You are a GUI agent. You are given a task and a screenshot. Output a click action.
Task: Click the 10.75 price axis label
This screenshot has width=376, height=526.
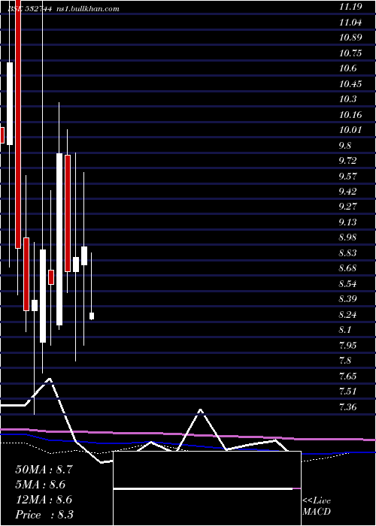pyautogui.click(x=350, y=53)
